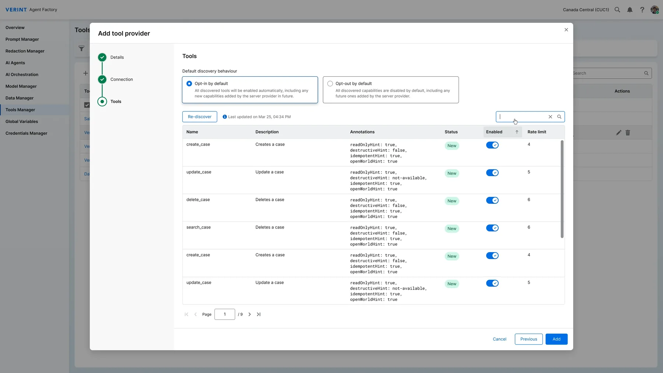Open the global search icon in header
Viewport: 663px width, 373px height.
pos(617,10)
